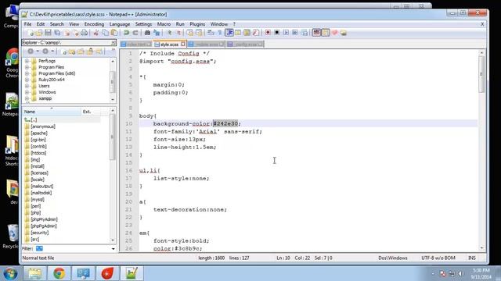Click the INS status bar indicator
This screenshot has height=281, width=501.
472,258
